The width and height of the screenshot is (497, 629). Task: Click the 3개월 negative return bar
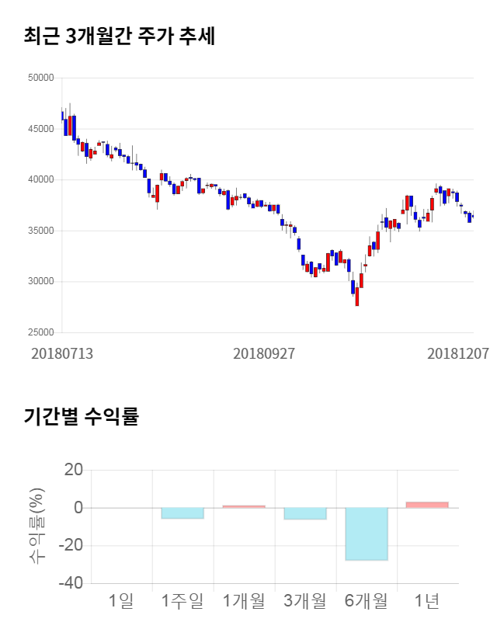click(x=305, y=513)
